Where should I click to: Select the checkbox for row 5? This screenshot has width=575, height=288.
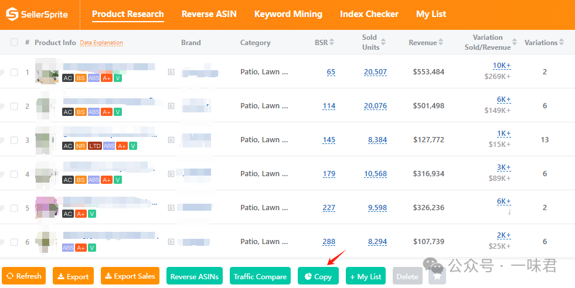pyautogui.click(x=14, y=208)
